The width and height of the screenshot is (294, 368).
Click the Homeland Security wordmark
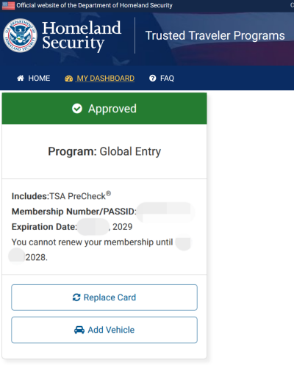[x=82, y=36]
